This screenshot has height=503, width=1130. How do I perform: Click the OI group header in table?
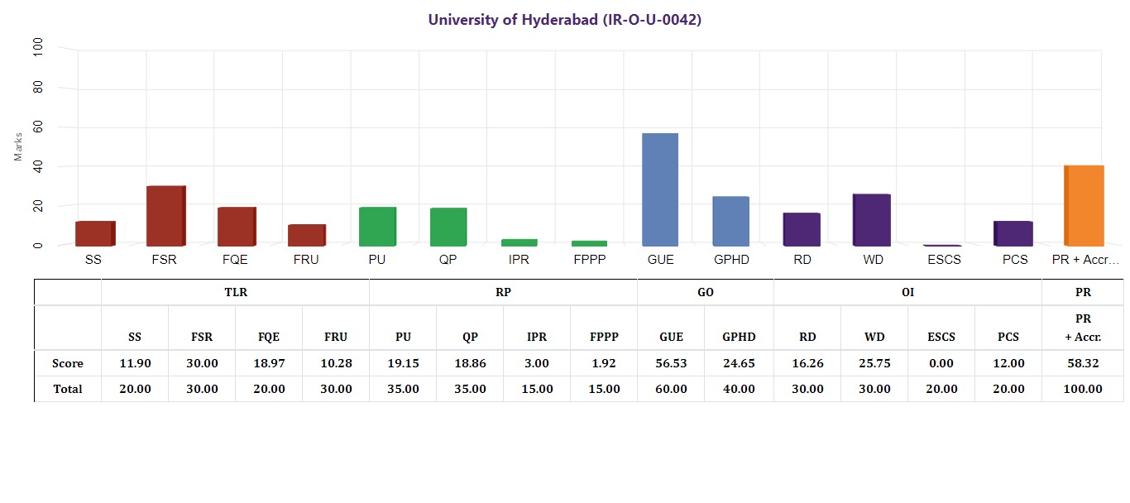907,292
